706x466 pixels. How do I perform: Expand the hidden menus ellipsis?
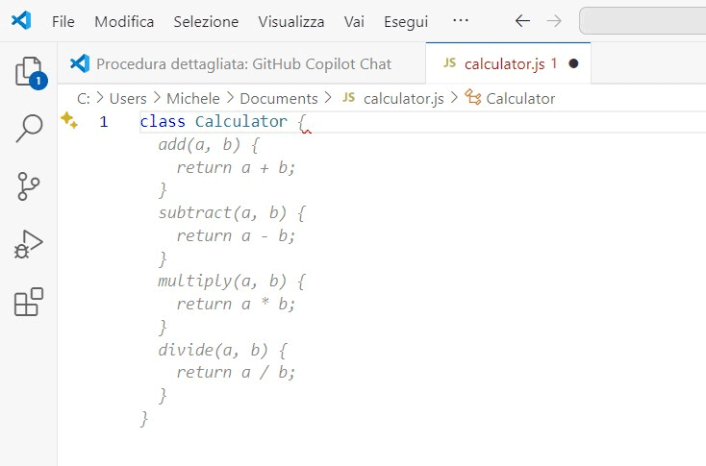click(460, 21)
